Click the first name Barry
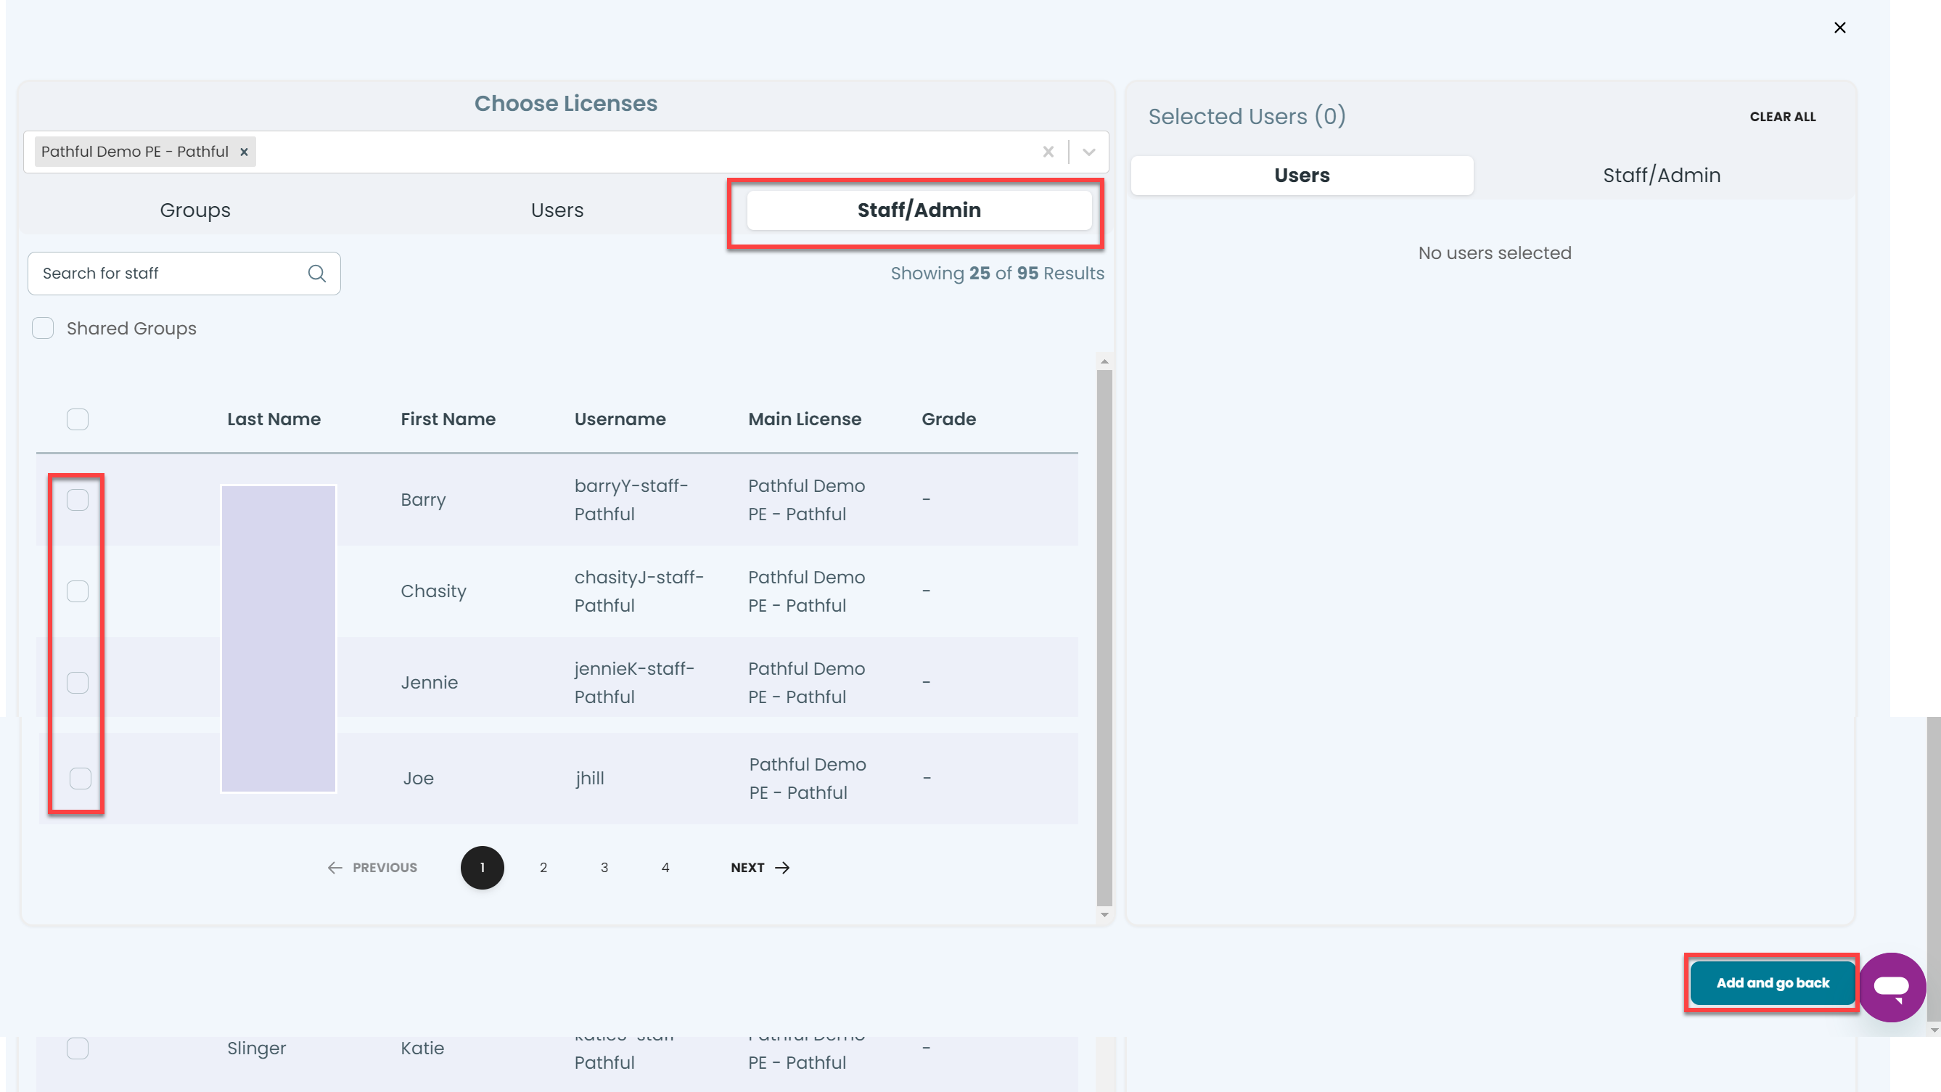 point(424,500)
